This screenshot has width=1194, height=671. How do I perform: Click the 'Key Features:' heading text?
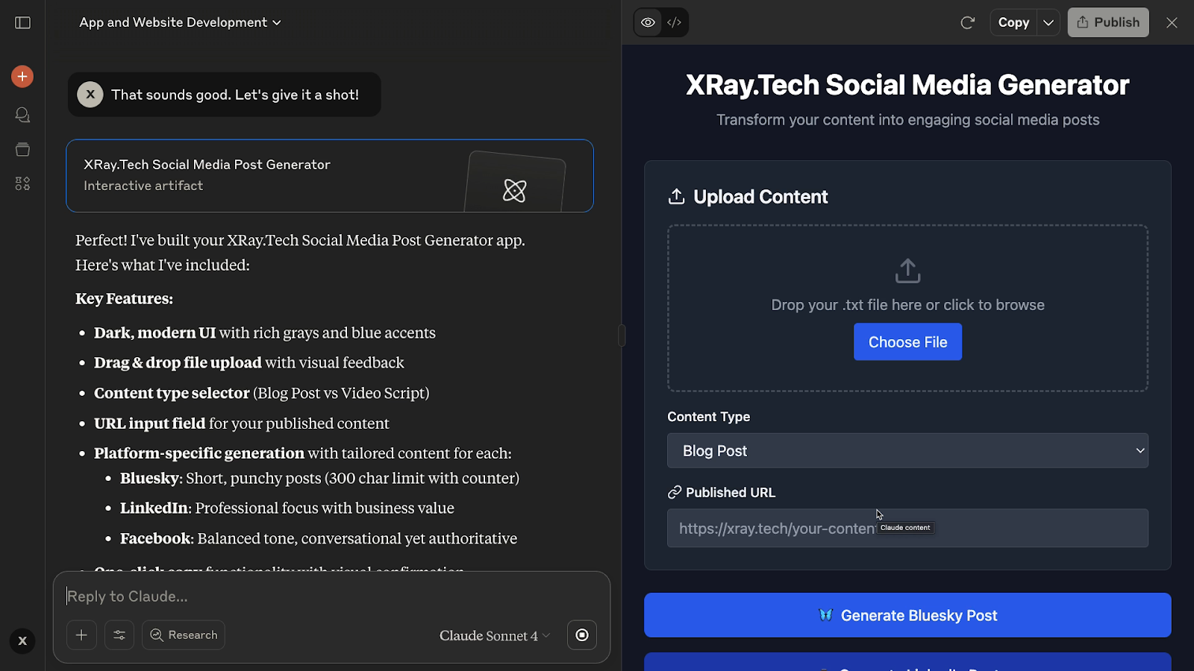124,298
